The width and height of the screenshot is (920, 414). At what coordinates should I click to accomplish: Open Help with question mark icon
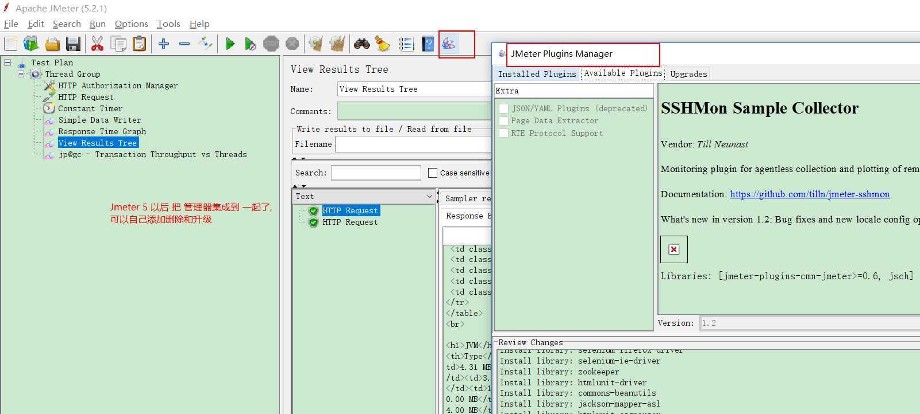[x=428, y=44]
